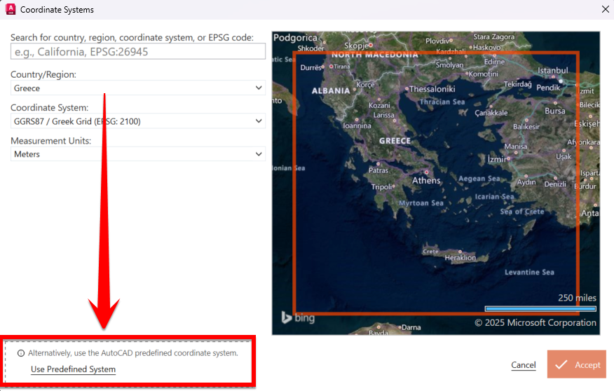614x391 pixels.
Task: Click the Çanakkale label on the map
Action: coord(491,113)
